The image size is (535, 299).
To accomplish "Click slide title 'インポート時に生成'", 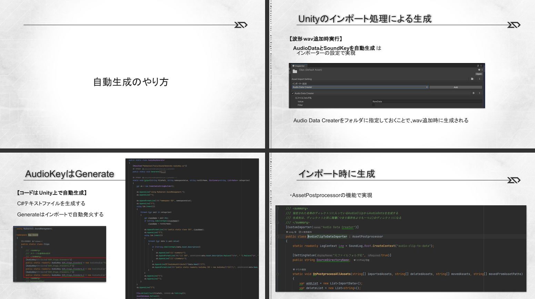I will point(336,174).
